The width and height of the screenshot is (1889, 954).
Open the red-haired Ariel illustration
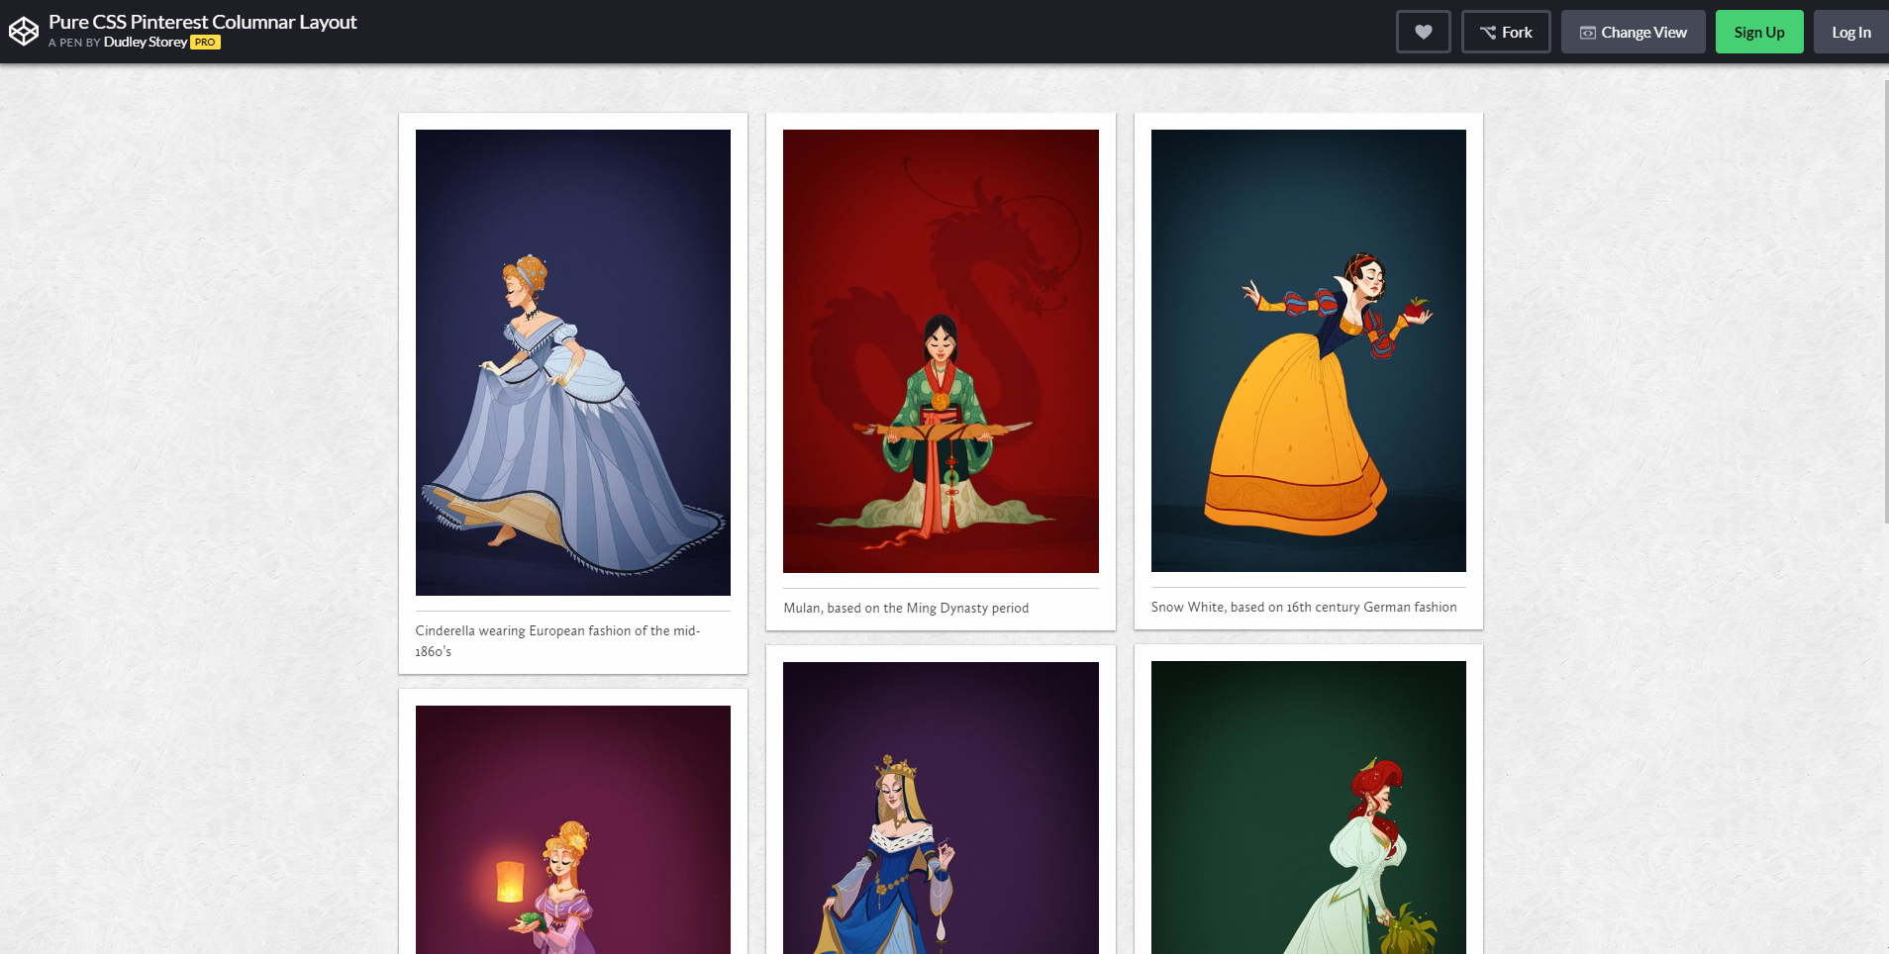(1309, 808)
